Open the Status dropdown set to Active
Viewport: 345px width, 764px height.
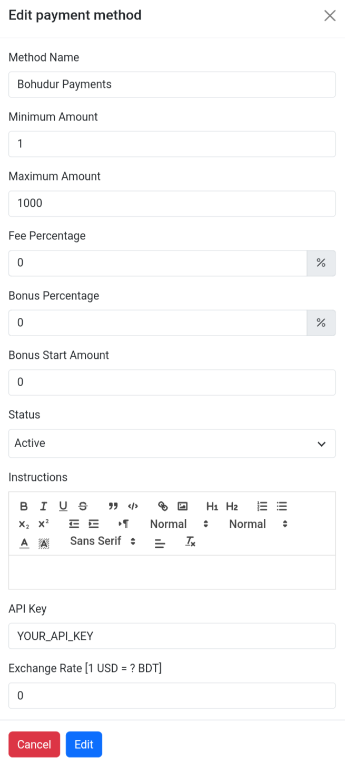[172, 444]
